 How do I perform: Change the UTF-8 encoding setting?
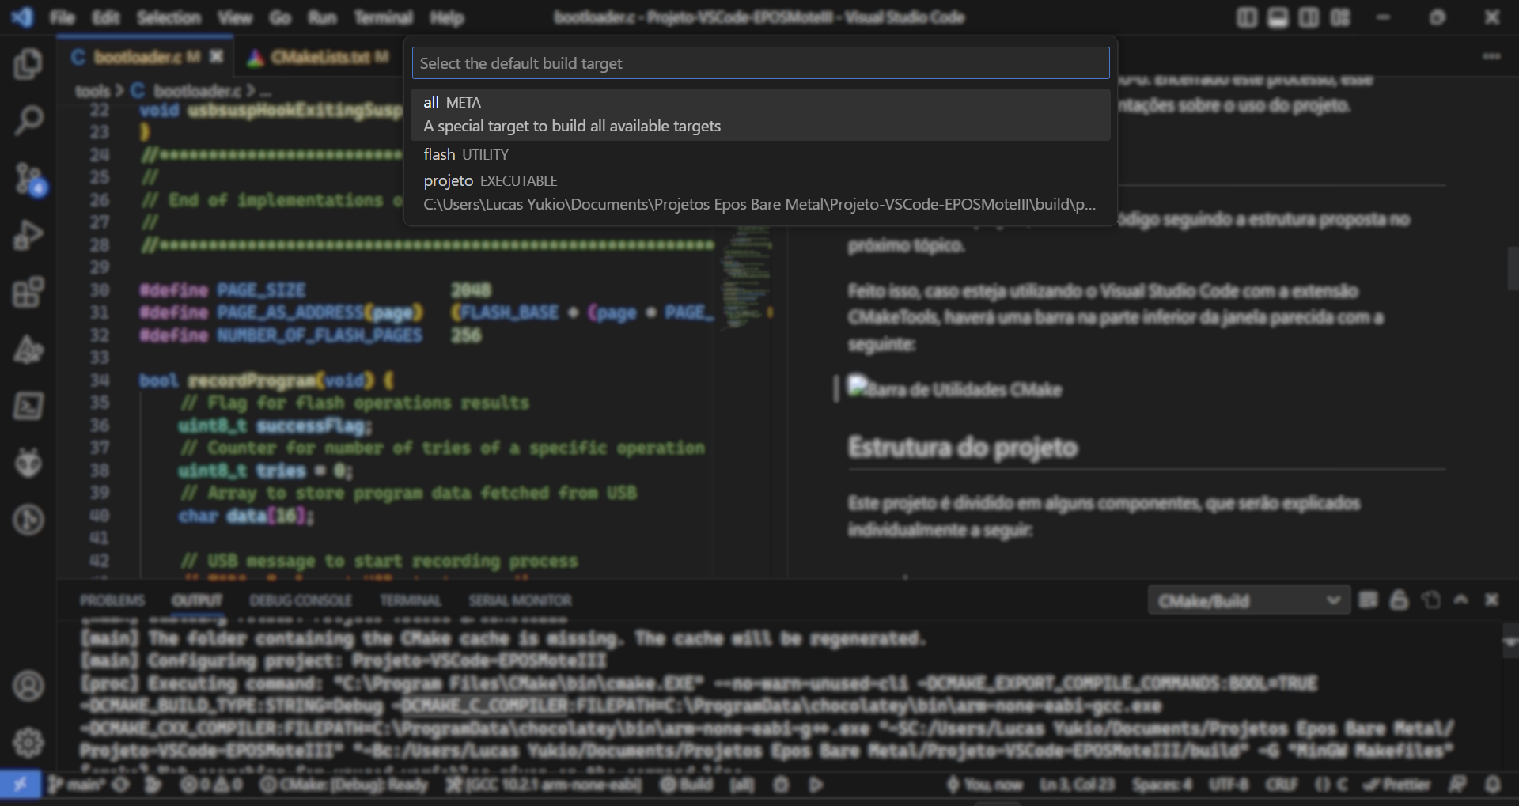[x=1229, y=785]
